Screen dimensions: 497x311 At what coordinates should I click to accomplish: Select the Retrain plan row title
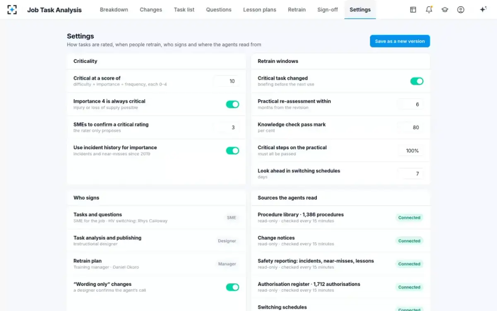click(87, 261)
